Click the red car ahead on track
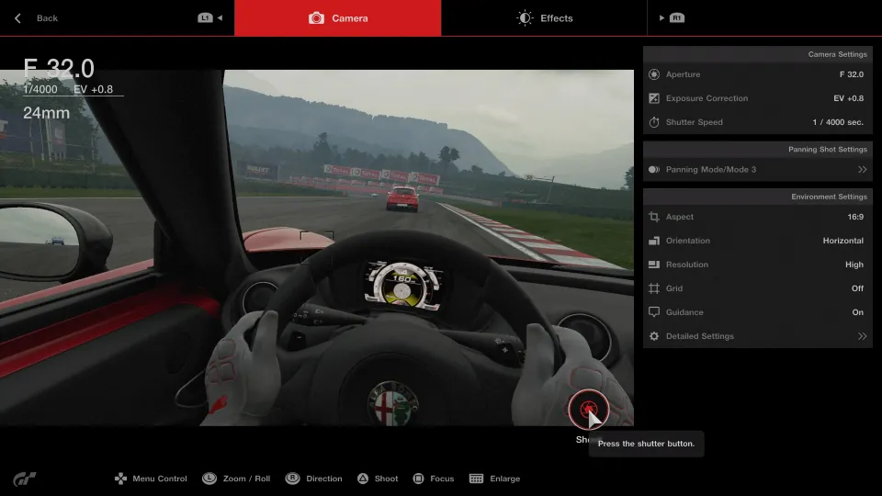Viewport: 882px width, 496px height. (x=402, y=198)
